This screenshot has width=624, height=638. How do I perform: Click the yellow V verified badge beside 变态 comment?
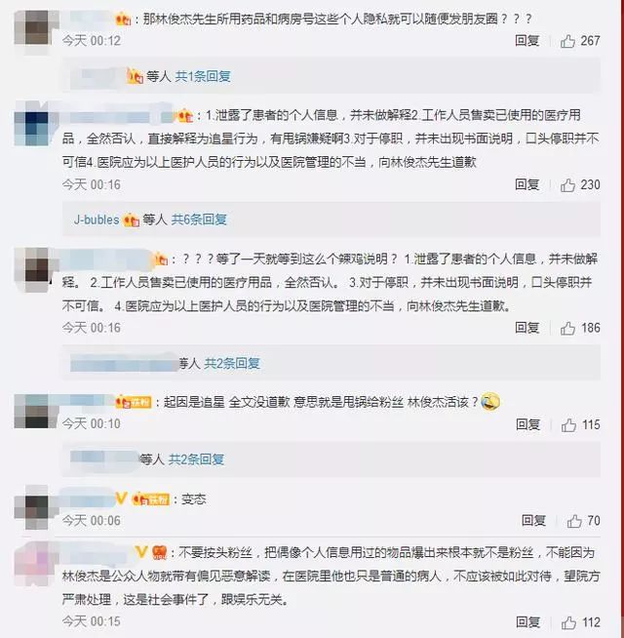click(121, 498)
